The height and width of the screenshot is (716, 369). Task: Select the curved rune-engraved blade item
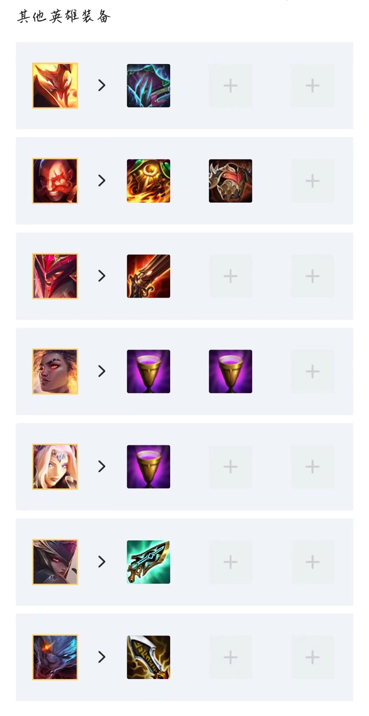(x=149, y=657)
